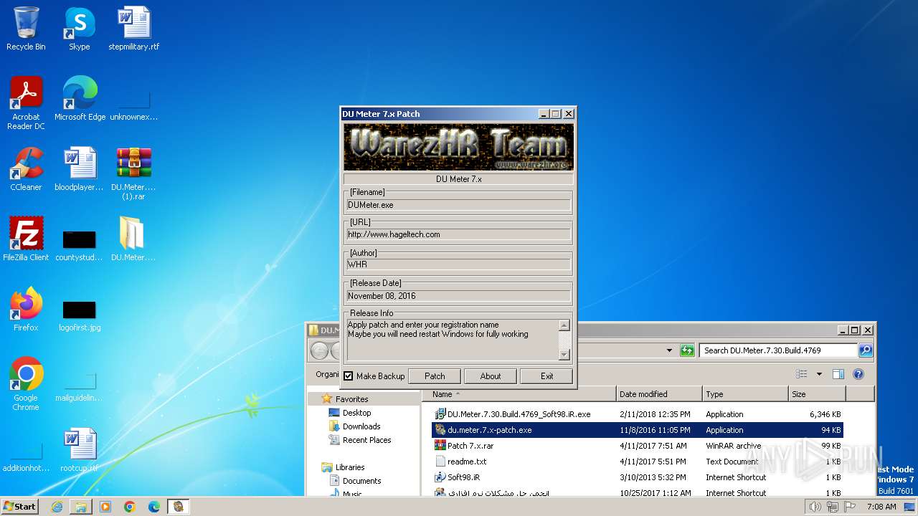Launch Microsoft Edge desktop shortcut
This screenshot has height=516, width=918.
coord(80,98)
